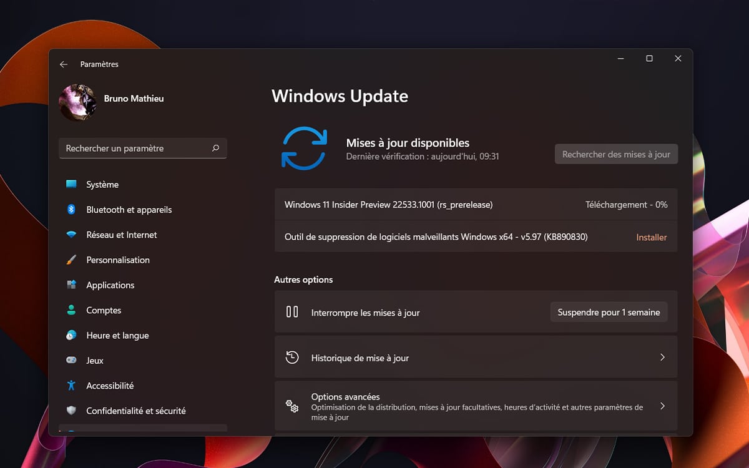Image resolution: width=749 pixels, height=468 pixels.
Task: Click the back arrow in Paramètres
Action: click(64, 64)
